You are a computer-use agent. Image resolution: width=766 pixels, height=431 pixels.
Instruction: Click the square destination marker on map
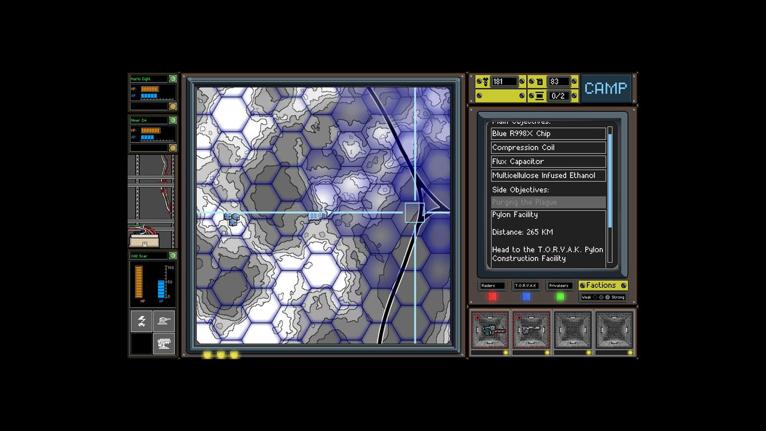click(414, 213)
